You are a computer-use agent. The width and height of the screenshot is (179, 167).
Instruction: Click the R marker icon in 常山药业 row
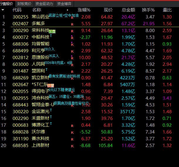72,18
